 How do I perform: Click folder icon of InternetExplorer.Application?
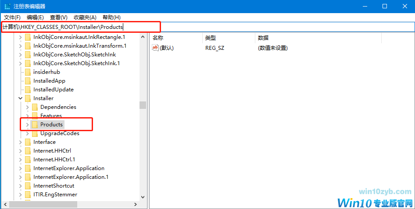(28, 168)
